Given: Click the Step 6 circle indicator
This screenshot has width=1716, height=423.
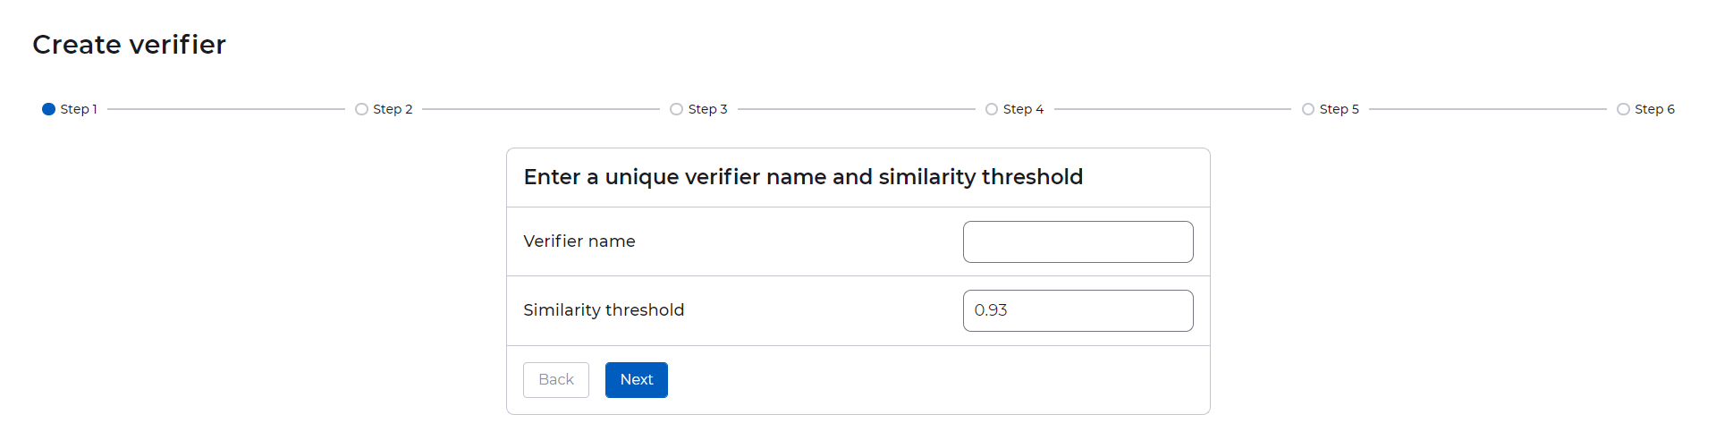Looking at the screenshot, I should pos(1623,109).
